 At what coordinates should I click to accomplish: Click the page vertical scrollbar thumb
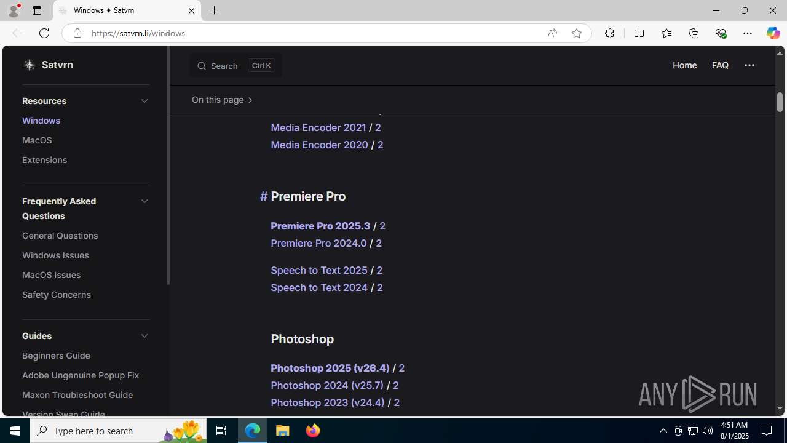pos(780,102)
